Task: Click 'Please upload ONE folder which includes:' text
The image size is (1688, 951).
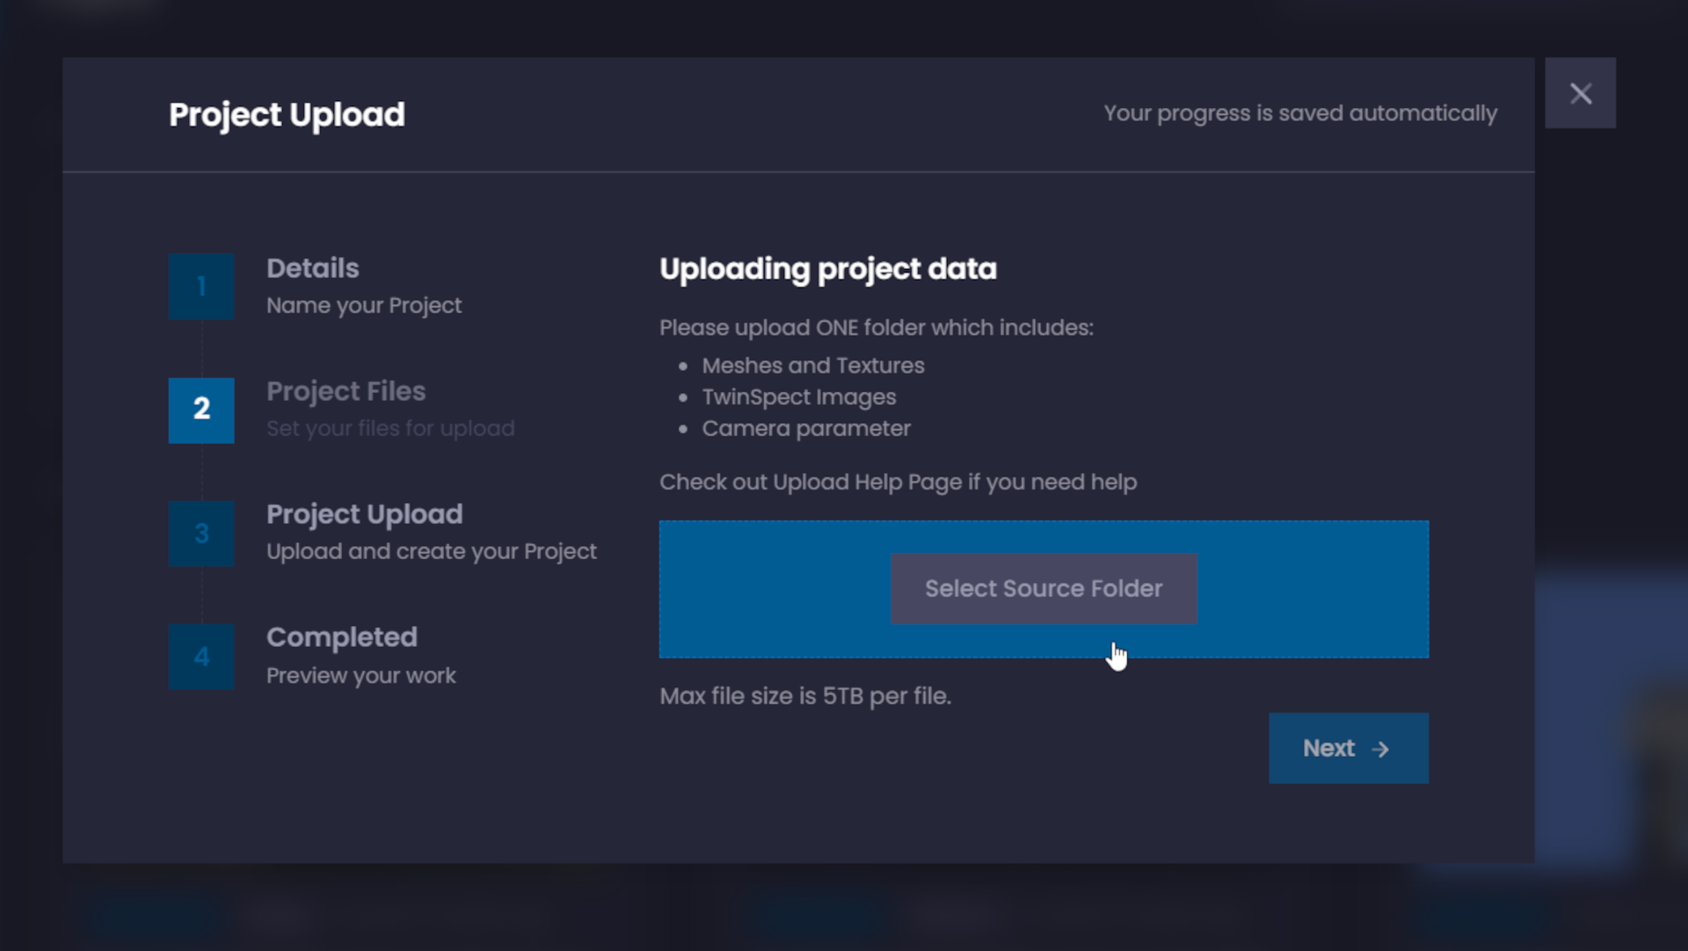Action: tap(876, 328)
